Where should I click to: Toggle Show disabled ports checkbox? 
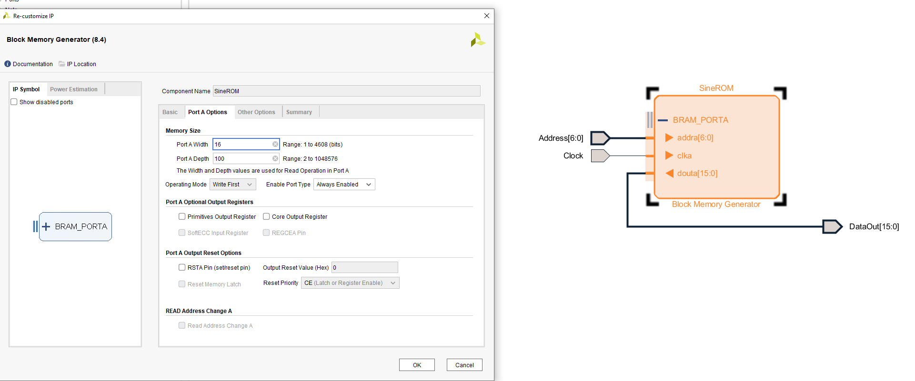[x=14, y=102]
